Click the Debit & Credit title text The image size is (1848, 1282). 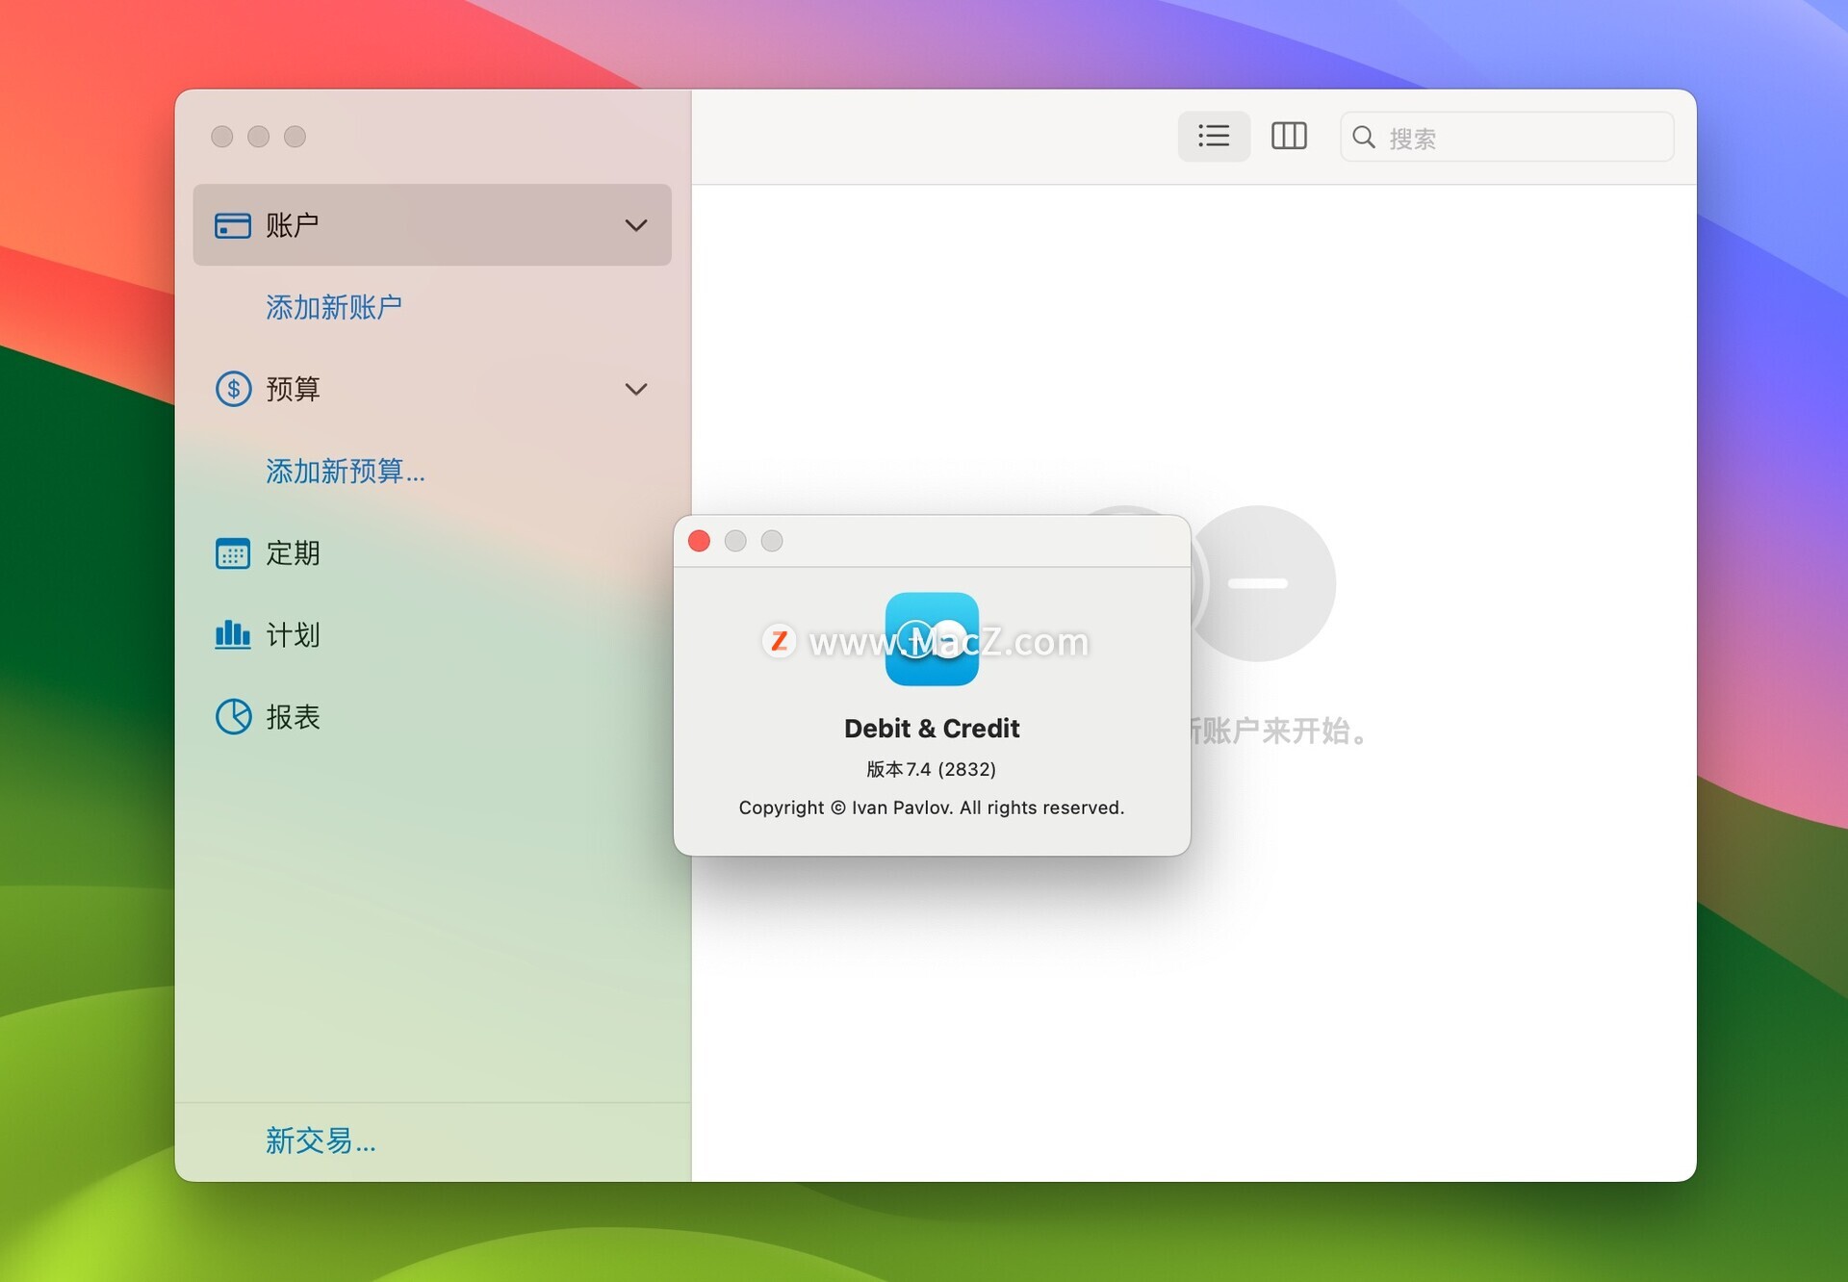932,729
